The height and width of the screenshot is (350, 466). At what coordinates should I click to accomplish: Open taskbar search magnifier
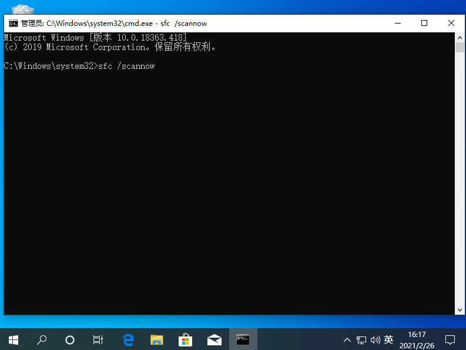pos(42,339)
